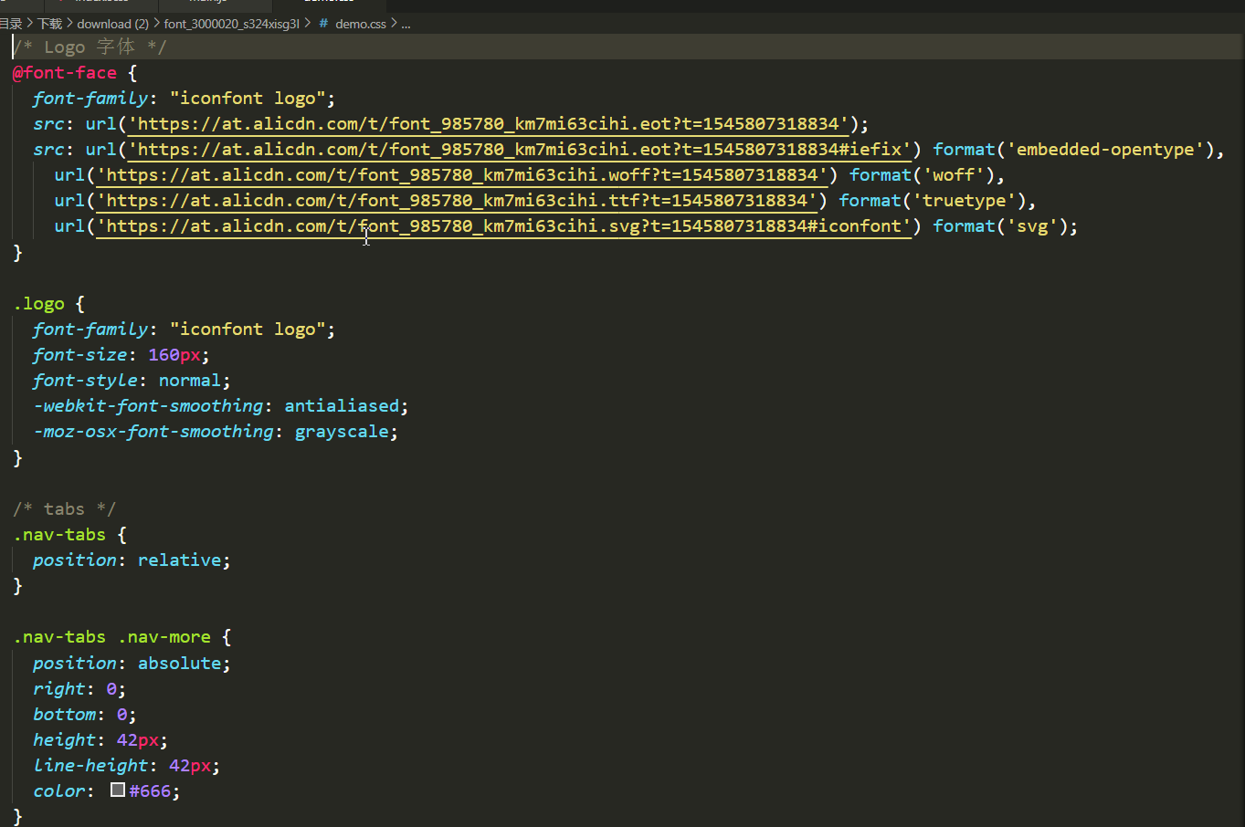This screenshot has width=1245, height=827.
Task: Click the '@font-face' rule text
Action: point(65,73)
